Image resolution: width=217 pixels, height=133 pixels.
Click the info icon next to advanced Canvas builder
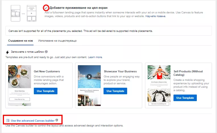(x=57, y=120)
